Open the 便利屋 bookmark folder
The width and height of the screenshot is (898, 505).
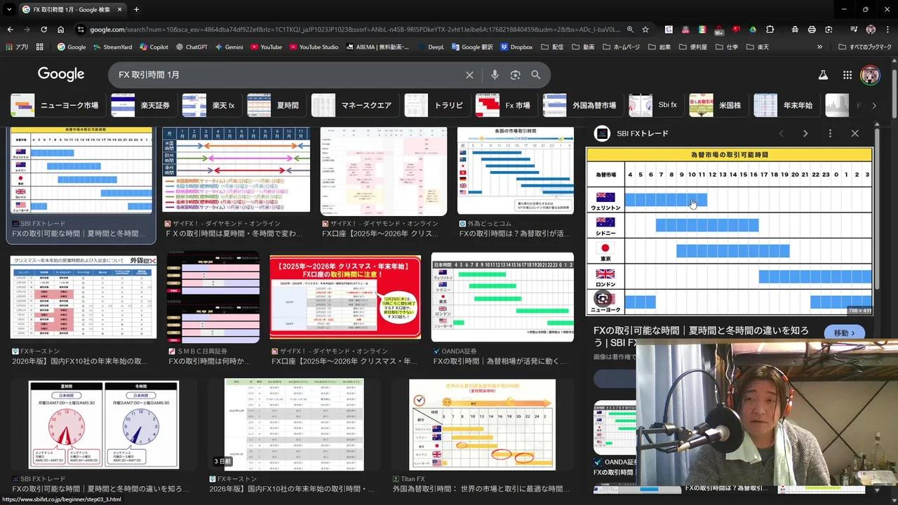click(x=694, y=47)
